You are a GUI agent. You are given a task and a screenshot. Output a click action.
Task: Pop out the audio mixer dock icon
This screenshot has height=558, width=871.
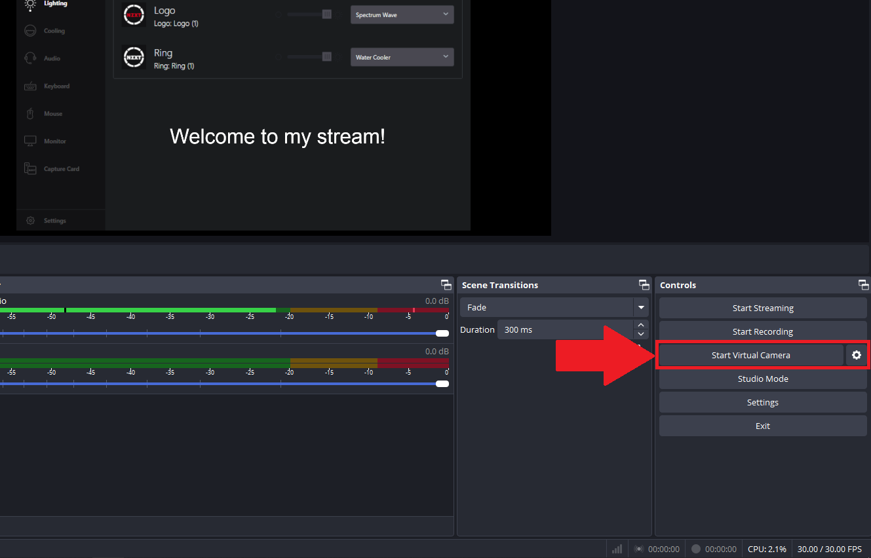click(446, 285)
